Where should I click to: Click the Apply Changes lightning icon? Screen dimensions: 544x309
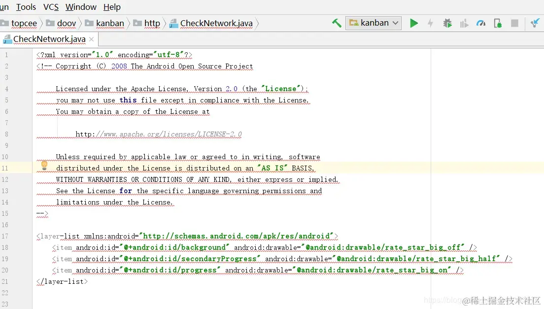tap(430, 23)
